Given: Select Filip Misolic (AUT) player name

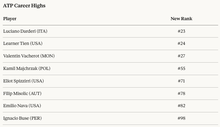Looking at the screenshot, I should point(22,93).
